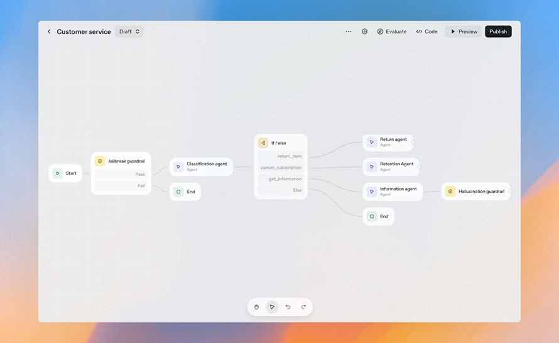This screenshot has height=343, width=559.
Task: Select the cancel_subscription branch row
Action: (x=281, y=168)
